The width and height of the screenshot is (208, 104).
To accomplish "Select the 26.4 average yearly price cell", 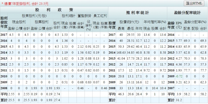I will point(139,94).
